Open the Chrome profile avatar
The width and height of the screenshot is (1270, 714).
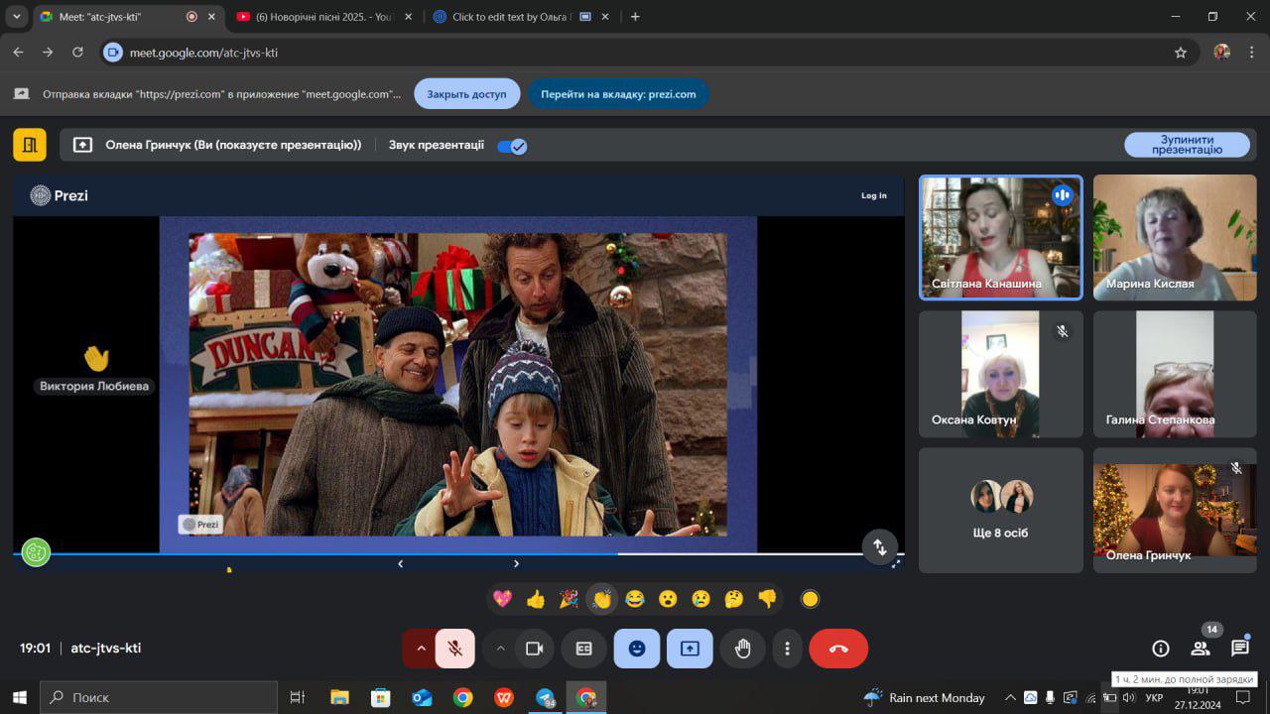[1222, 53]
